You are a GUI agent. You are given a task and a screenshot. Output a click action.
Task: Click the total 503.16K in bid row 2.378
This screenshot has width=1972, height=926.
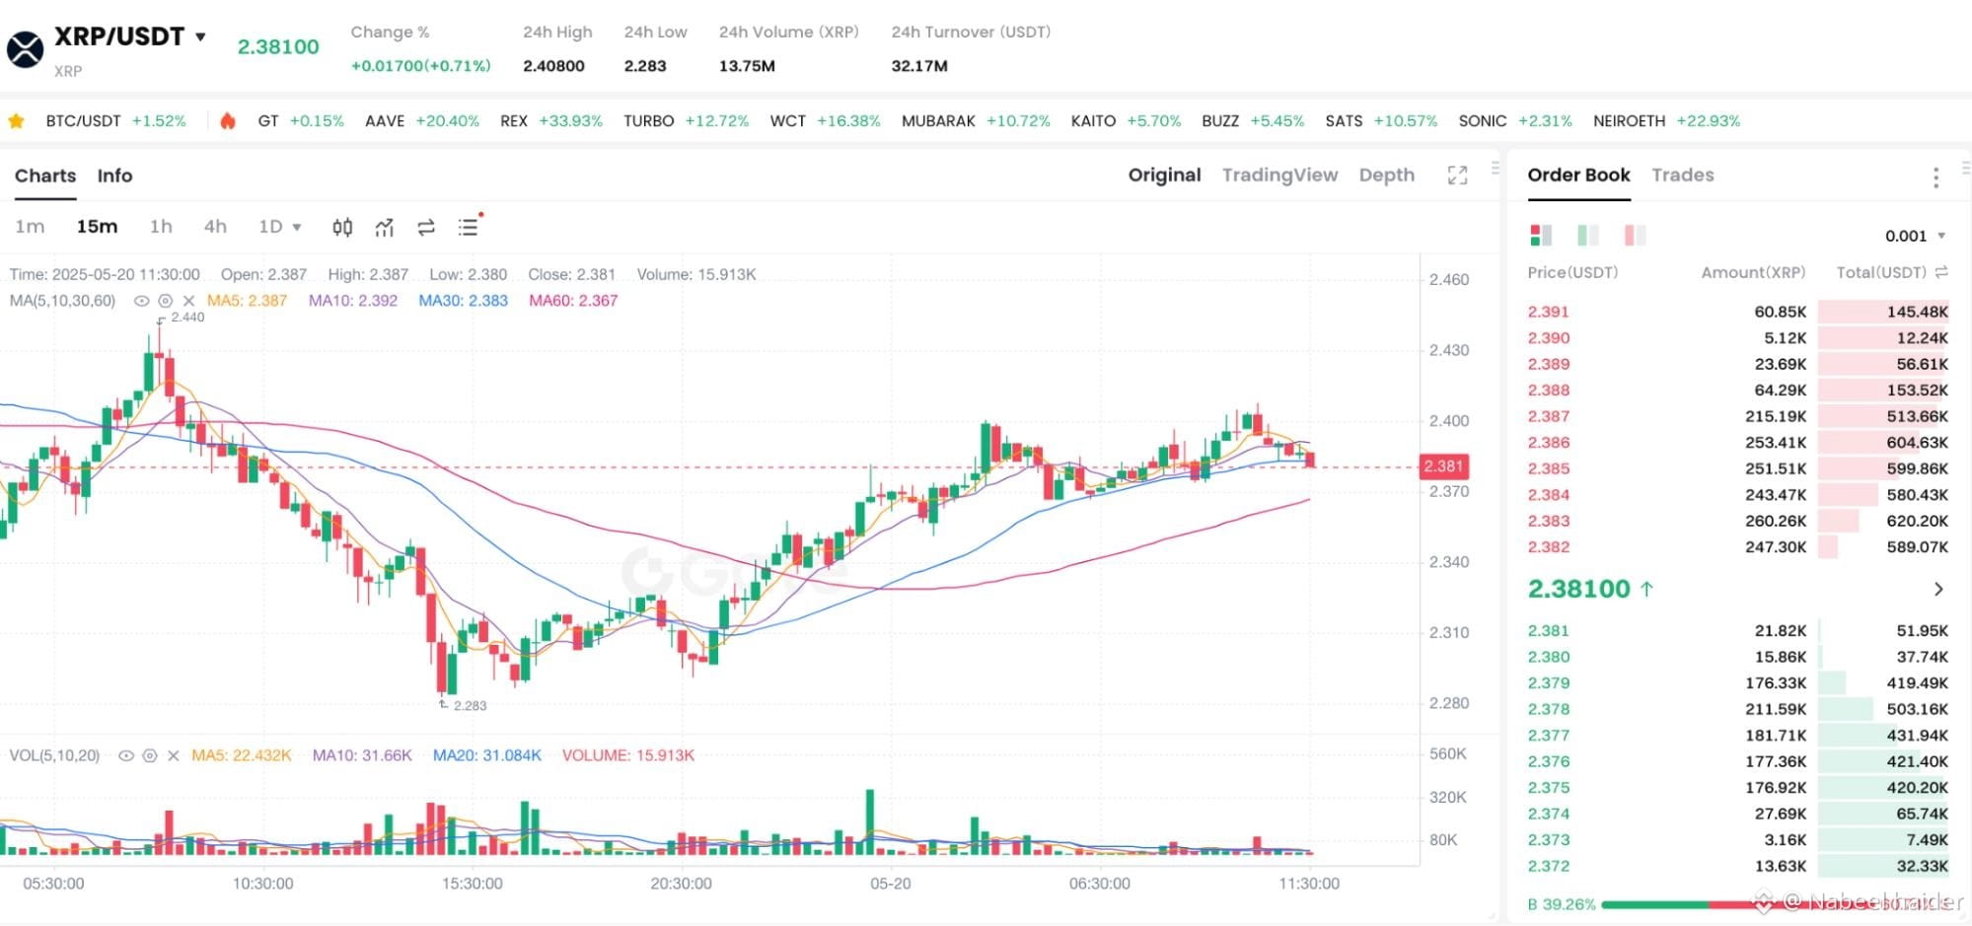(x=1917, y=709)
